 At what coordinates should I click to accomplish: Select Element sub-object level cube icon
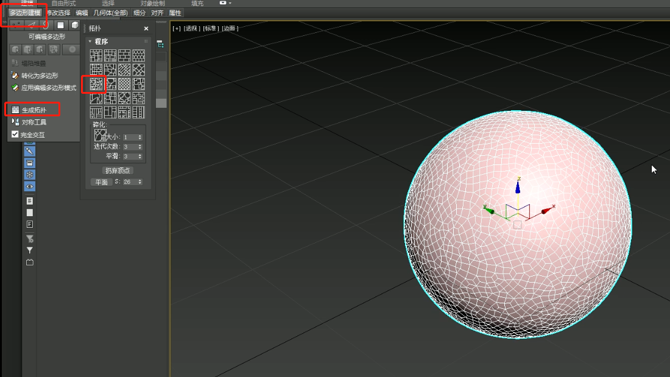75,25
